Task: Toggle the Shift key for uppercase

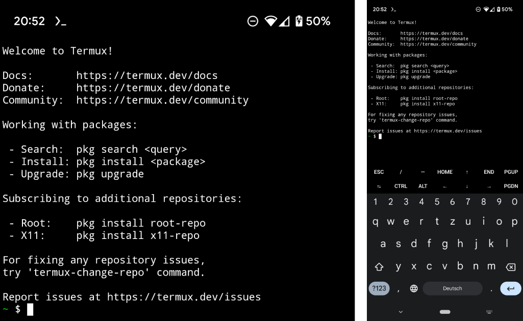Action: (380, 266)
